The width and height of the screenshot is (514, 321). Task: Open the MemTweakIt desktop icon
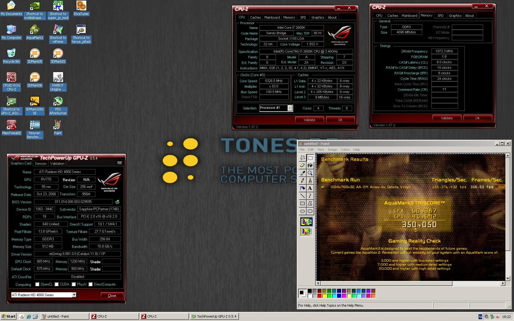(11, 127)
